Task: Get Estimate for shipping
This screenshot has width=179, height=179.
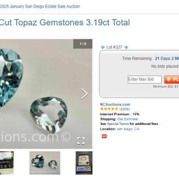Action: pos(128,119)
